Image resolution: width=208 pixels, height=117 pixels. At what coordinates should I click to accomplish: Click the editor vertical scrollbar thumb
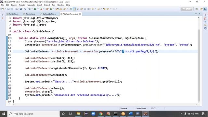pyautogui.click(x=199, y=65)
